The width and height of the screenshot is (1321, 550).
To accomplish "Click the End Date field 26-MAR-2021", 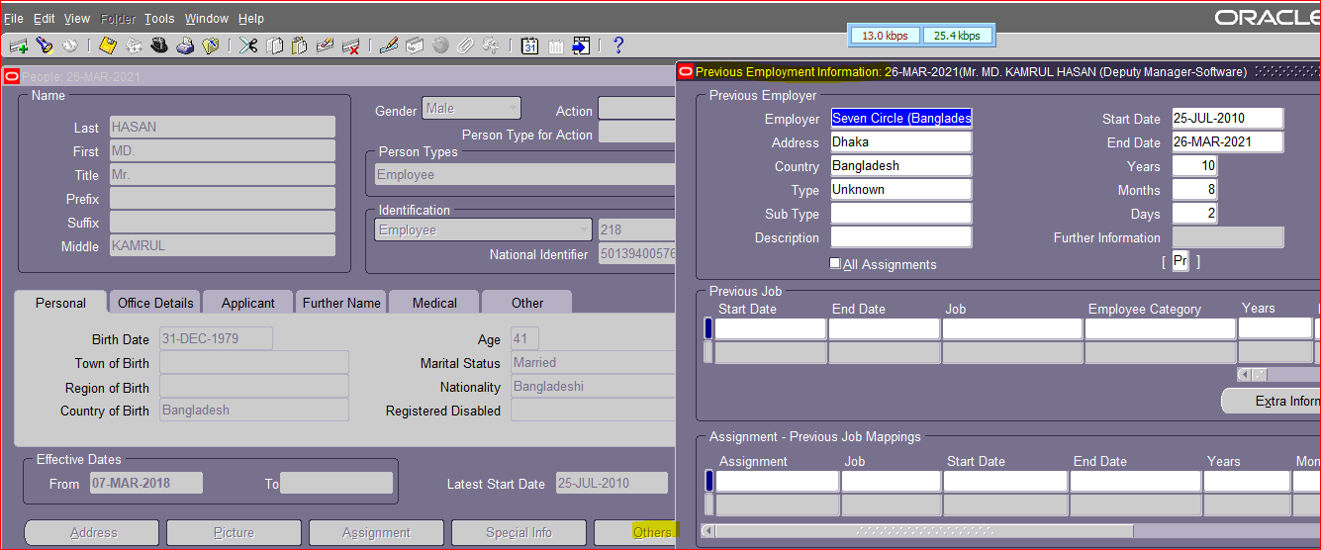I will tap(1228, 141).
